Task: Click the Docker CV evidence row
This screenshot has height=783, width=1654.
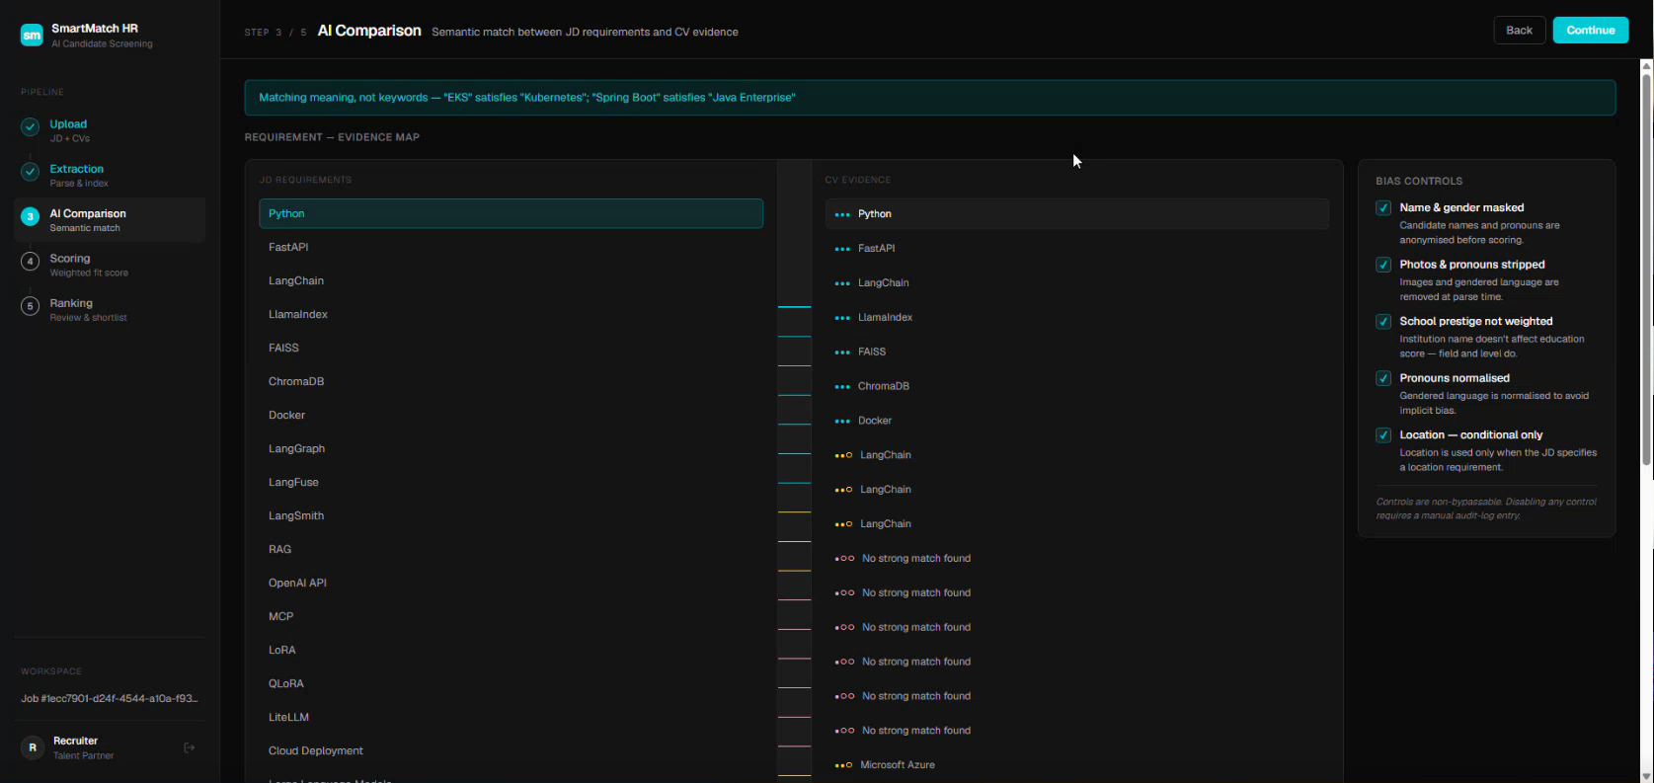Action: coord(1076,421)
